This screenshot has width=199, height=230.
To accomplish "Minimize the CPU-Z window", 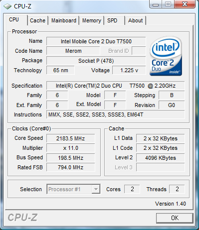I will click(x=156, y=4).
